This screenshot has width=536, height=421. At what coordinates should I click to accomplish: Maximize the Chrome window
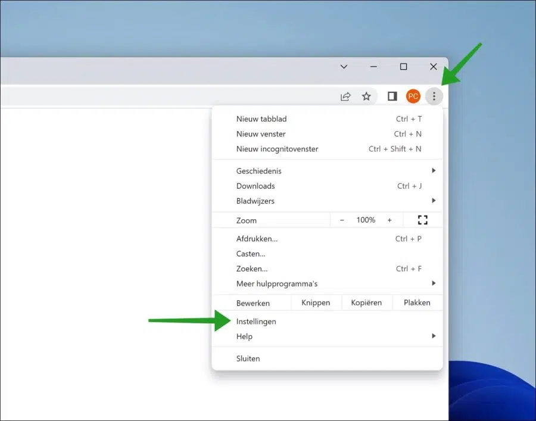point(403,67)
